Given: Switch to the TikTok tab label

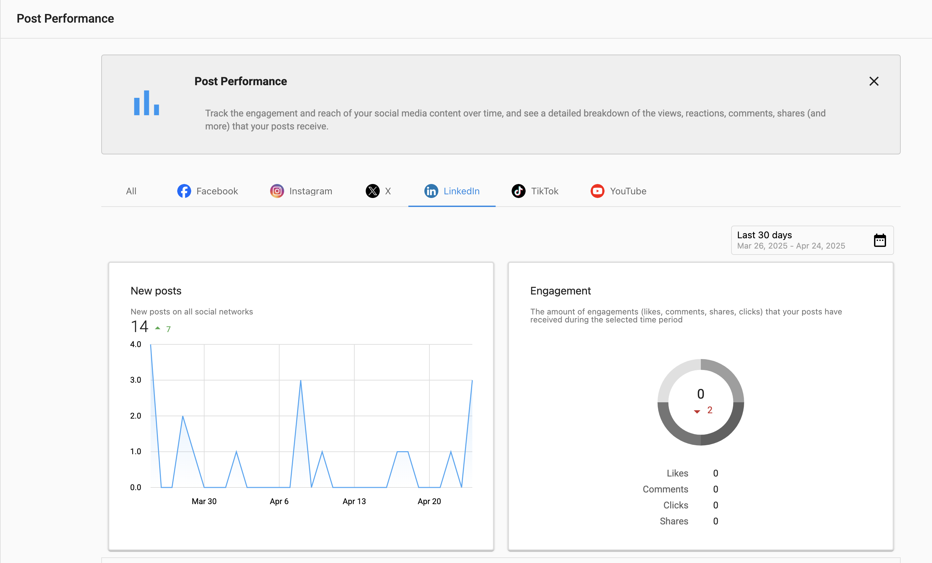Looking at the screenshot, I should pos(545,191).
